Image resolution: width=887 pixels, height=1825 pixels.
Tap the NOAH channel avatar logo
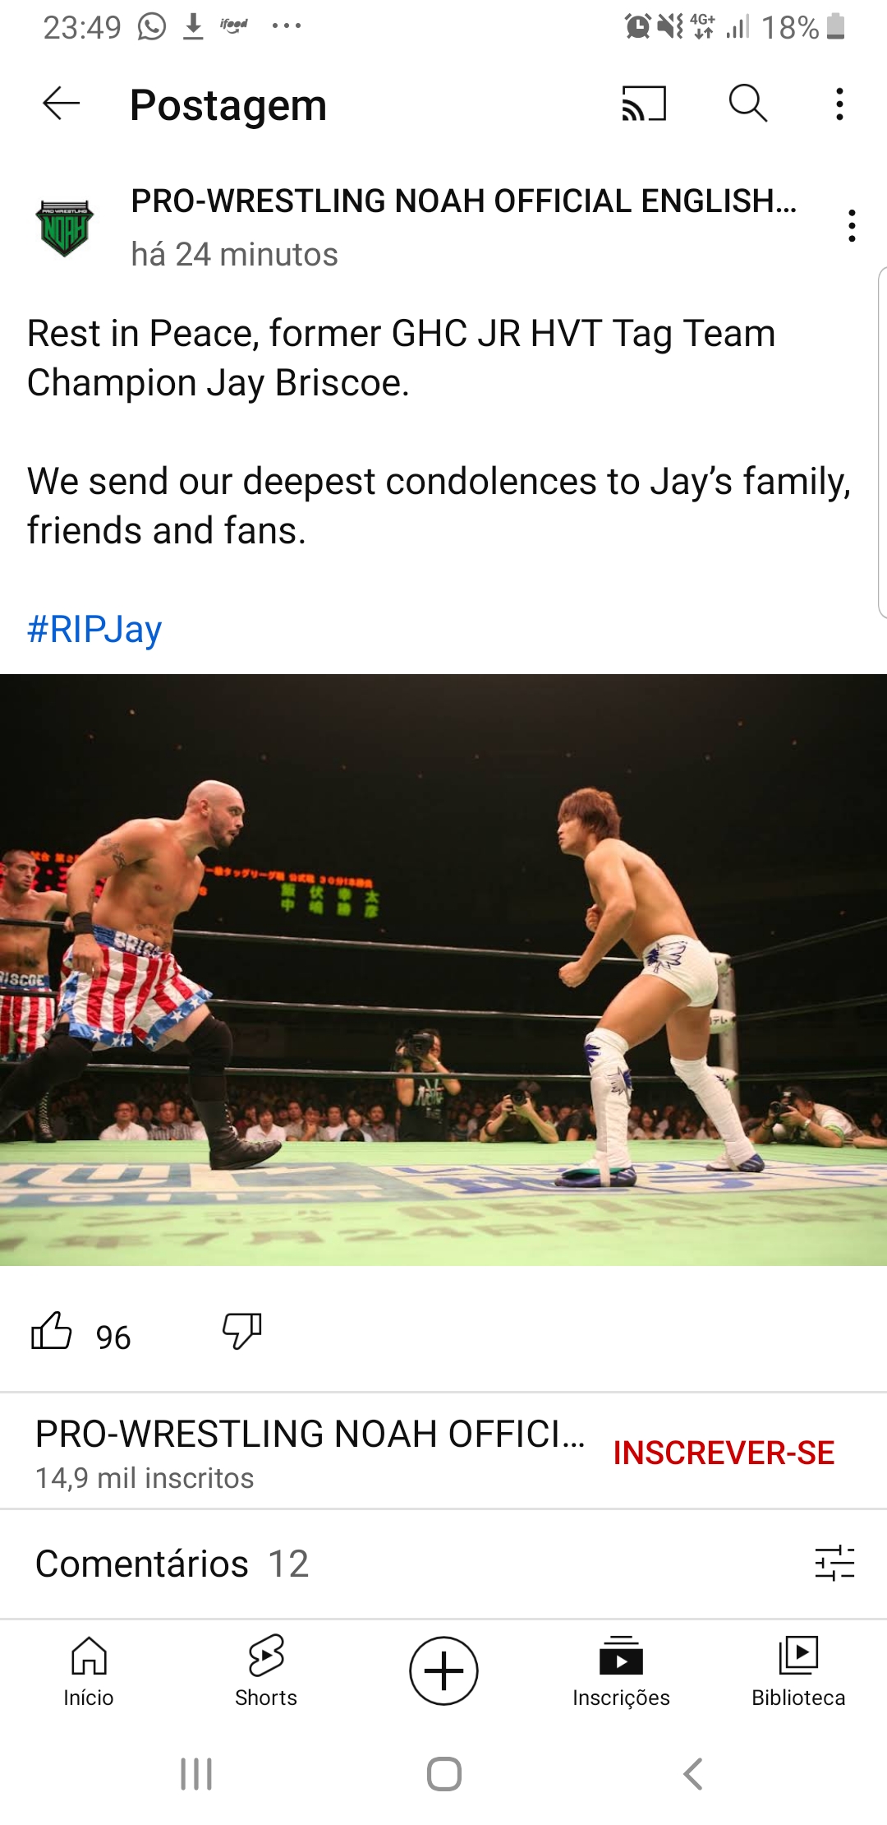point(65,228)
